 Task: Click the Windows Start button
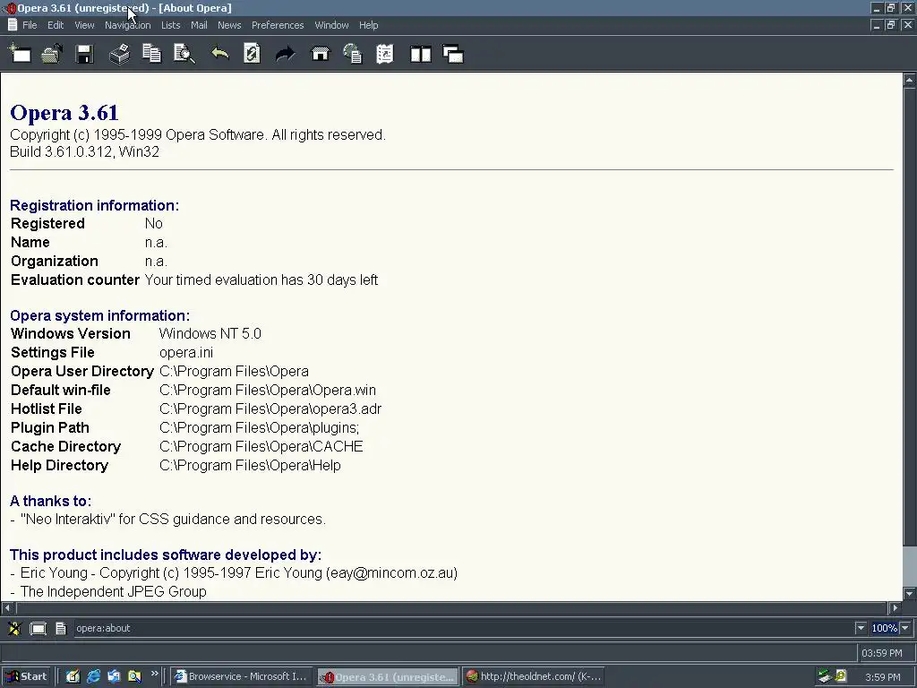[x=26, y=676]
